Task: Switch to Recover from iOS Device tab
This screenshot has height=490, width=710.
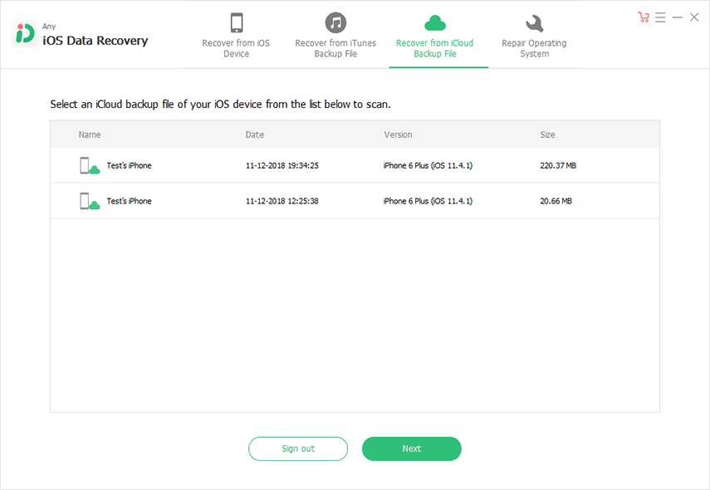Action: pos(236,37)
